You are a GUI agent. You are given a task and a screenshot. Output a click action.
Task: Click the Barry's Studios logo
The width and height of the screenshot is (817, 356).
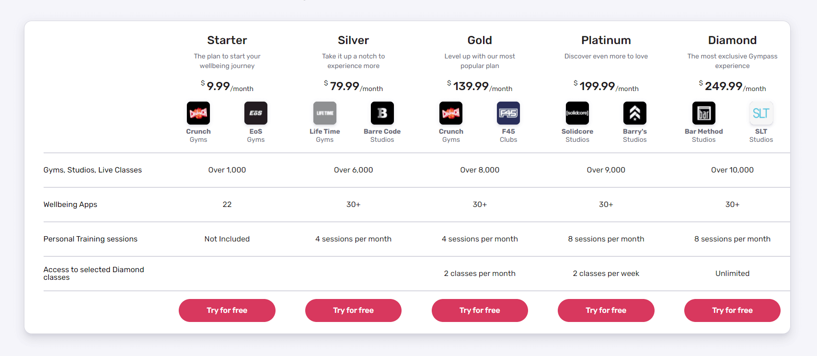pos(635,113)
